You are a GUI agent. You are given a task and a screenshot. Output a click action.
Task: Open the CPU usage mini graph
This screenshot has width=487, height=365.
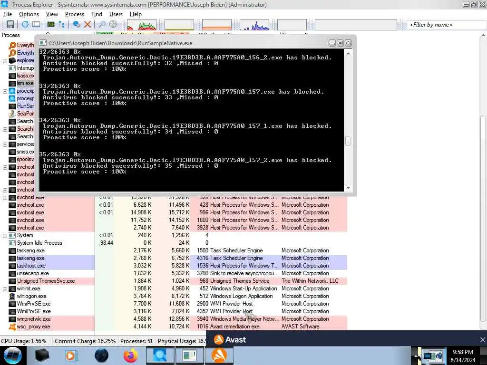141,25
